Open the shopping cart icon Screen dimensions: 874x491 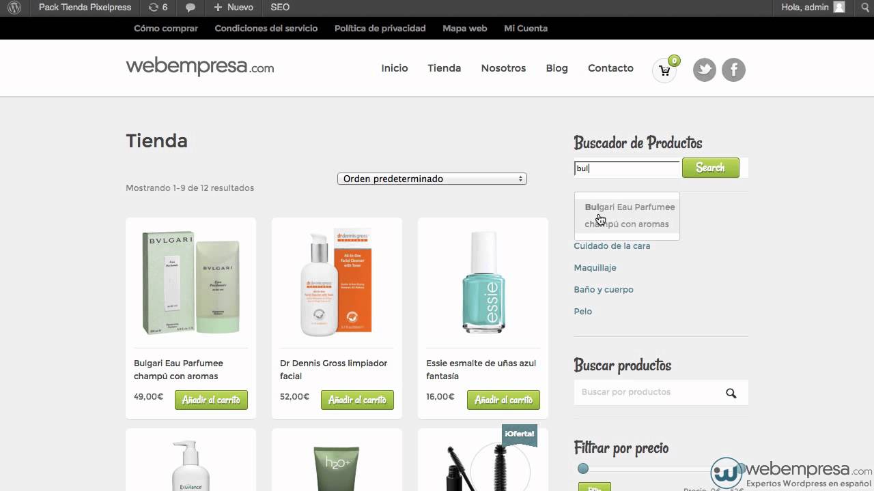(664, 70)
